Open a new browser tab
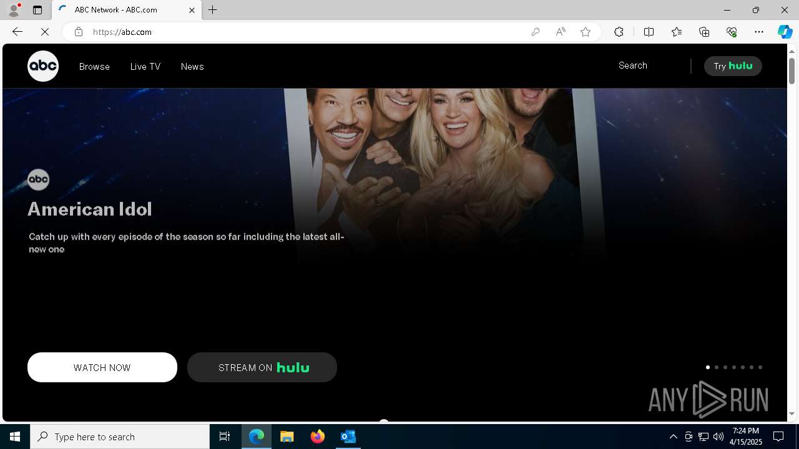 213,10
